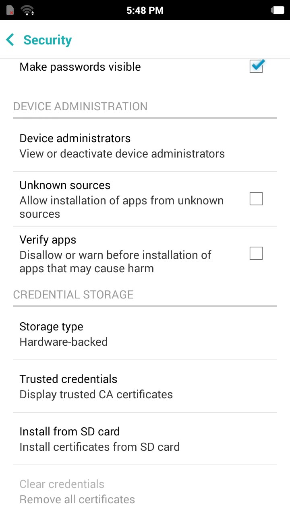Screen dimensions: 290x517
Task: Tap the Verify apps title text
Action: 48,240
